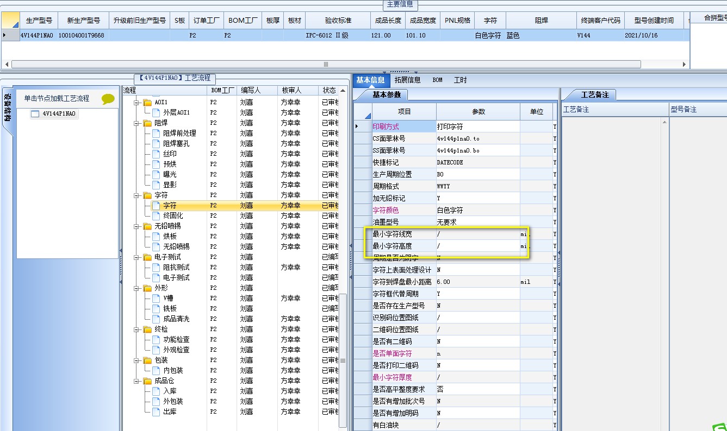This screenshot has width=727, height=431.
Task: Sort by the 生产型号 column header
Action: 39,21
